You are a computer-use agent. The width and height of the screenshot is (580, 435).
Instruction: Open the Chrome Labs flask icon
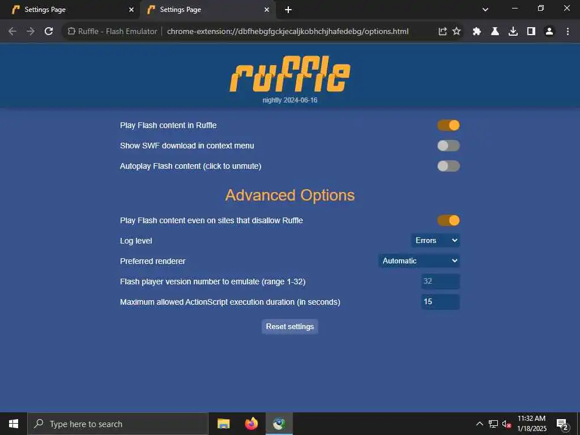click(495, 32)
